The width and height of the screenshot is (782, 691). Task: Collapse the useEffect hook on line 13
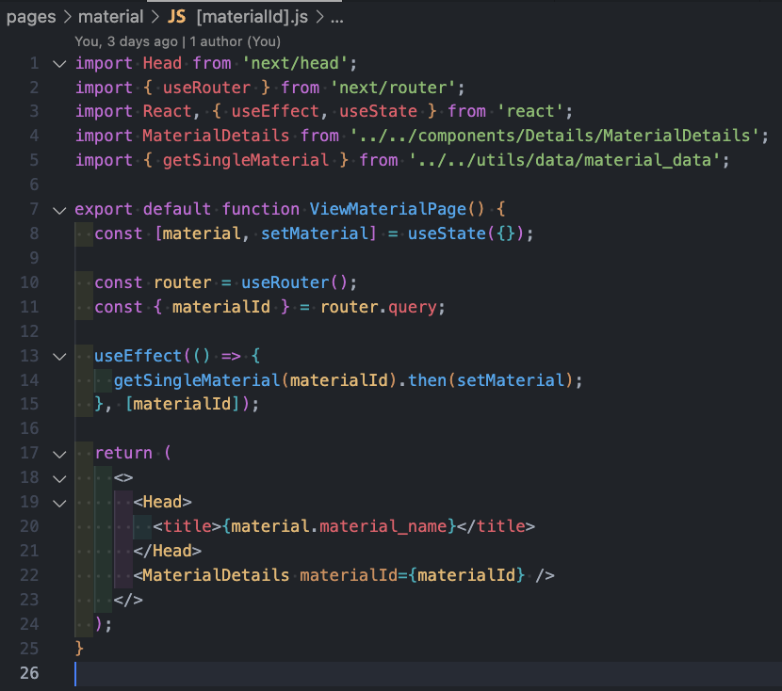click(59, 356)
